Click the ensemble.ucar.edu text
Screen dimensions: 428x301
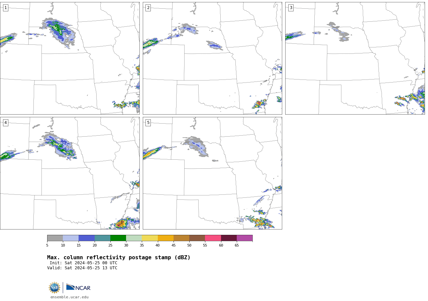tap(70, 297)
